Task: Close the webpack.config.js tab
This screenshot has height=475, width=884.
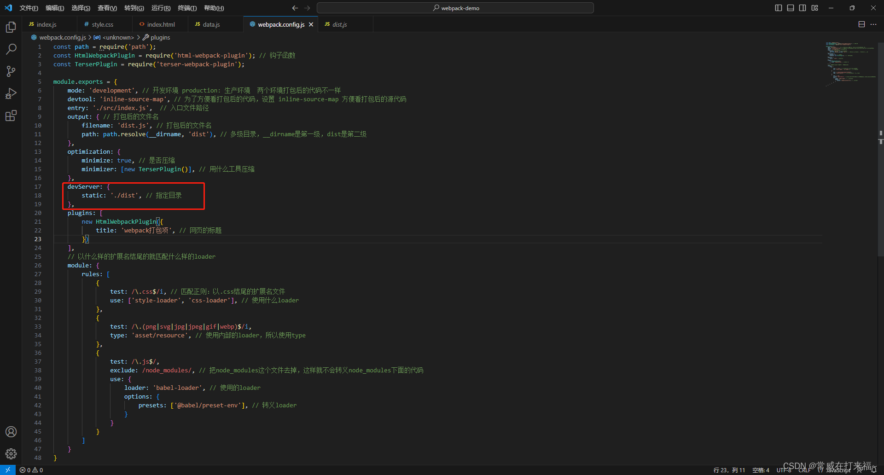Action: [x=311, y=24]
